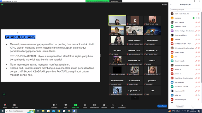Expand share options arrow beside Share Screen
202x113 pixels.
pos(79,105)
